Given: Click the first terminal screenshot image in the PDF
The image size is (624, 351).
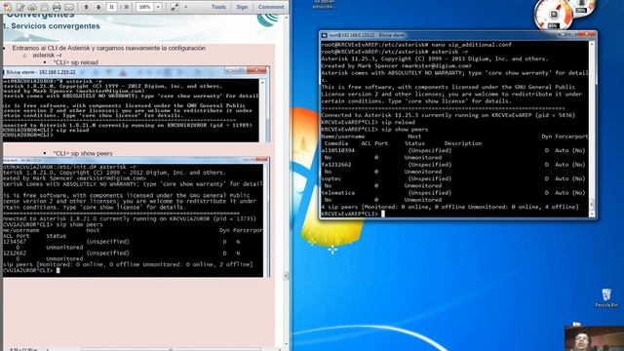Looking at the screenshot, I should [136, 104].
